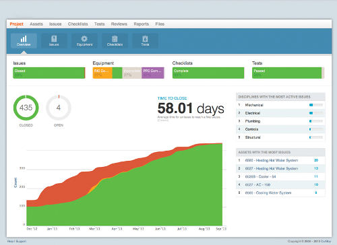337x245 pixels.
Task: Click the Checklists heading above the Complete bar
Action: tap(183, 63)
